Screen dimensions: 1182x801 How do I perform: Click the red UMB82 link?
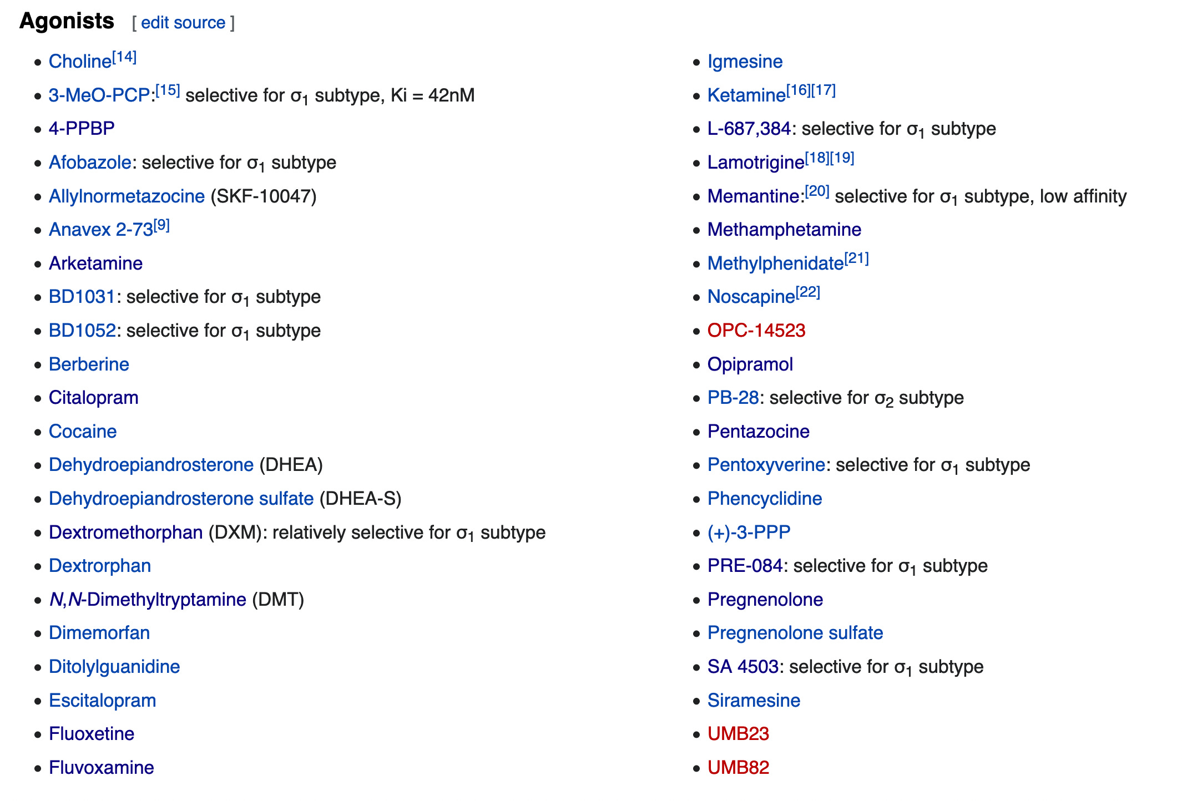pyautogui.click(x=738, y=768)
